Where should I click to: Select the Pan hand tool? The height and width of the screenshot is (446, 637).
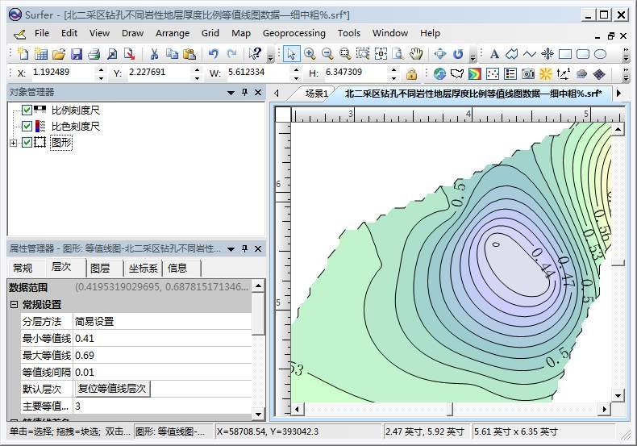[x=416, y=54]
